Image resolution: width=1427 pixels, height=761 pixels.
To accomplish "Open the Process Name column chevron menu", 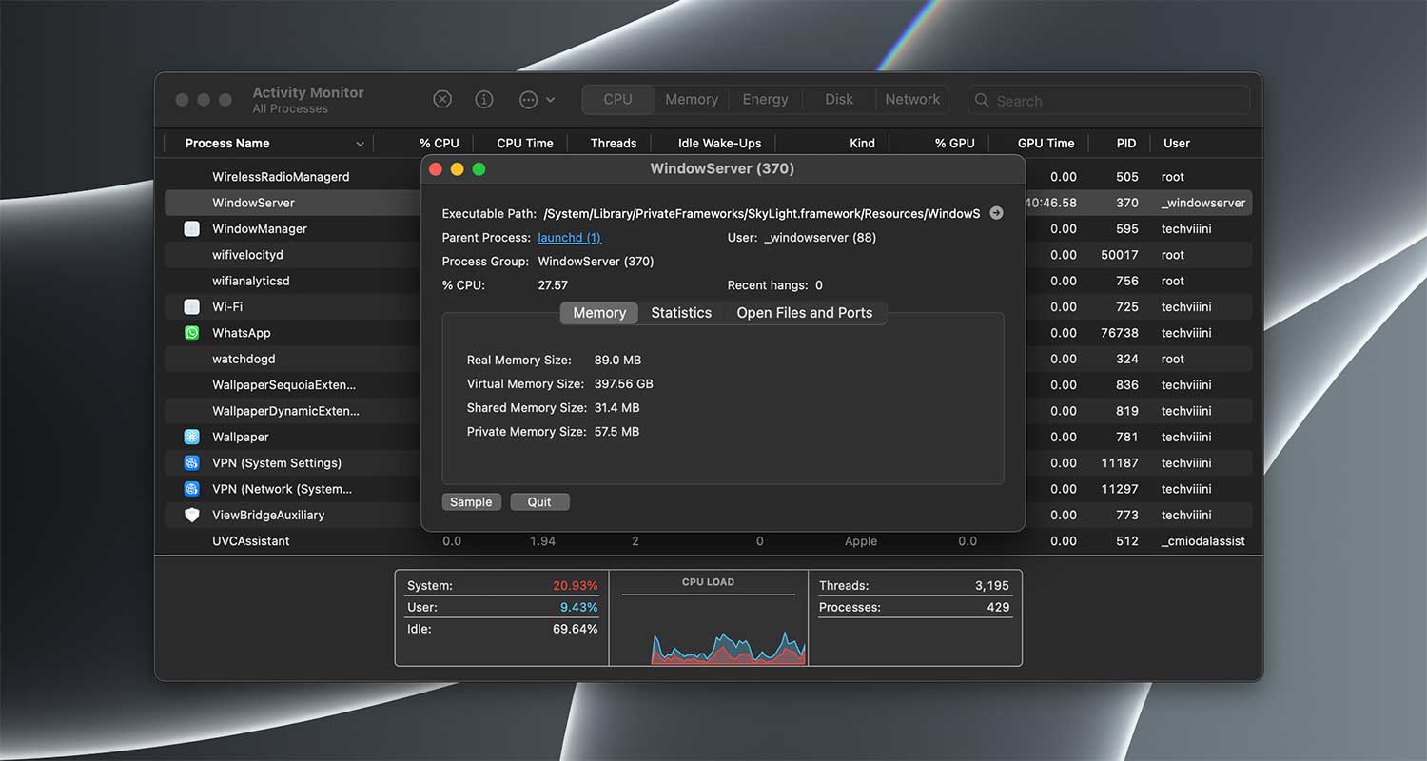I will (360, 143).
